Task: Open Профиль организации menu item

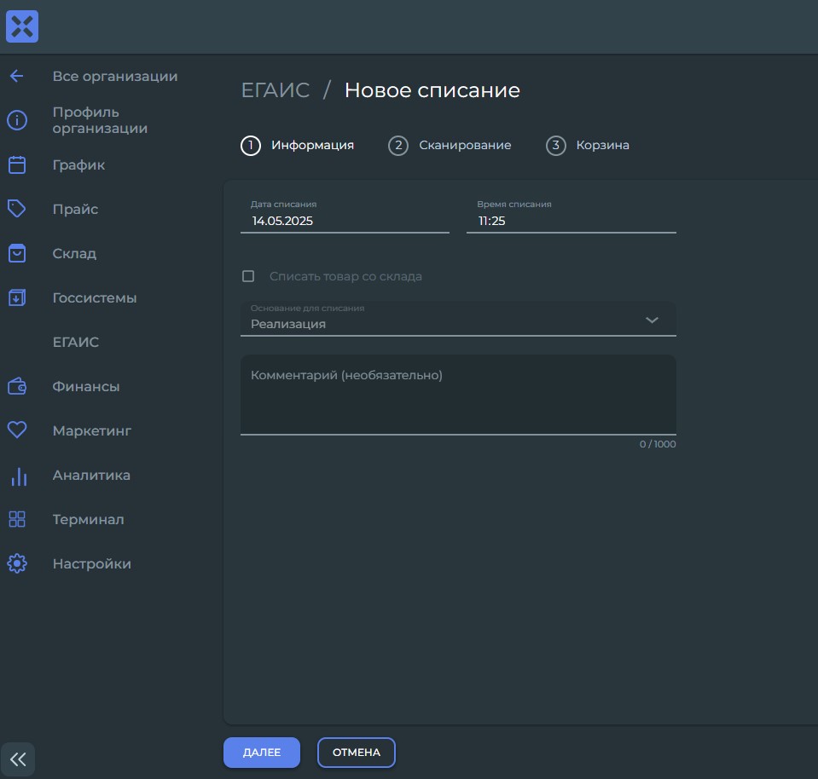Action: click(100, 120)
